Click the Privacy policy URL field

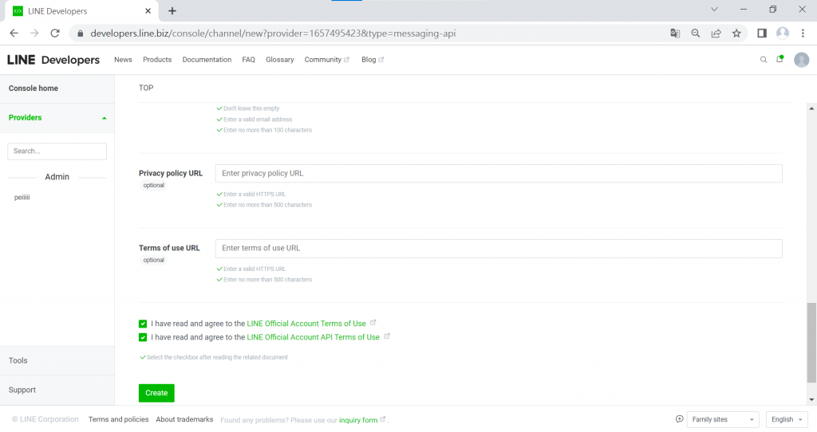pyautogui.click(x=499, y=173)
